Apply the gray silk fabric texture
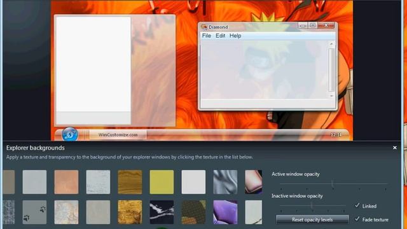 point(225,182)
